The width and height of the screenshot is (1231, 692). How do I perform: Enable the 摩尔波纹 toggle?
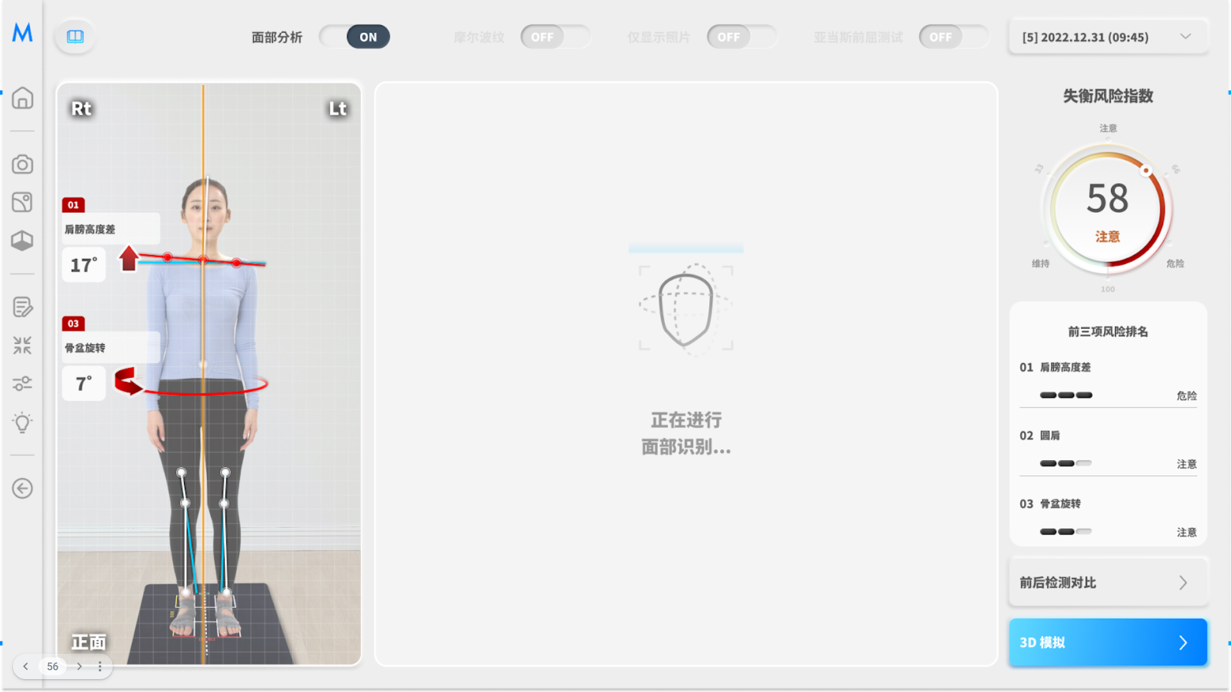tap(555, 37)
